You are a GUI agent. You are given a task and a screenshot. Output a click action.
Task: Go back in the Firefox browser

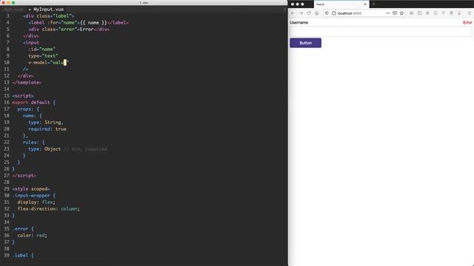tap(293, 13)
